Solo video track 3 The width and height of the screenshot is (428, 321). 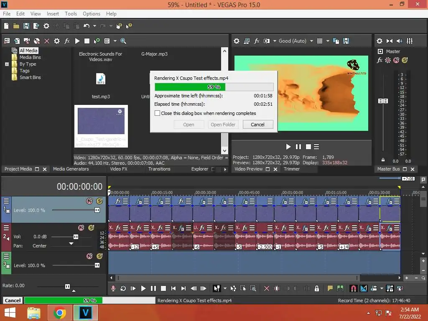(x=99, y=256)
